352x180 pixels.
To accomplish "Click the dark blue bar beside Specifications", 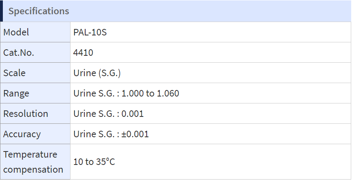I will (1, 11).
